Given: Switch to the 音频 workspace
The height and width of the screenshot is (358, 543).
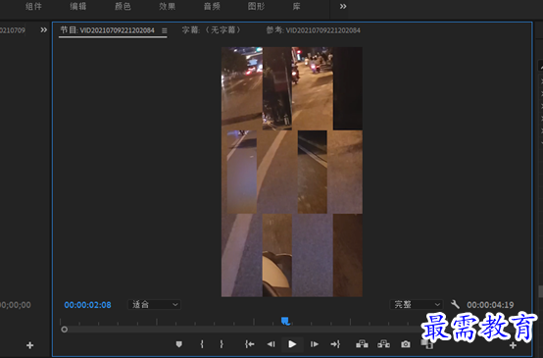Looking at the screenshot, I should coord(212,6).
